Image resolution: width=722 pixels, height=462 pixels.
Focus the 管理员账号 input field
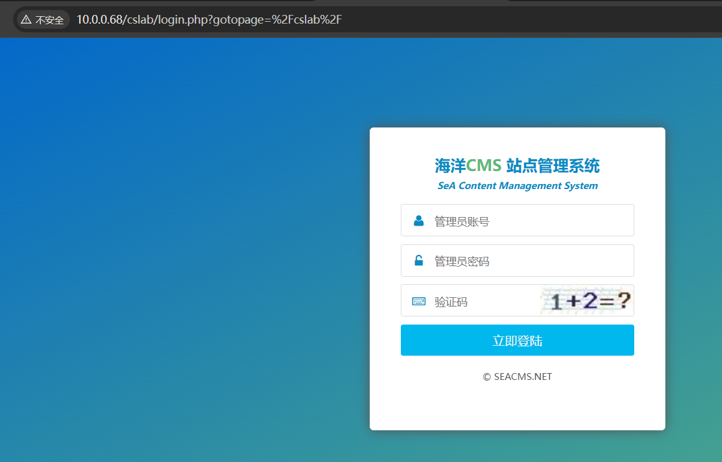pos(529,221)
